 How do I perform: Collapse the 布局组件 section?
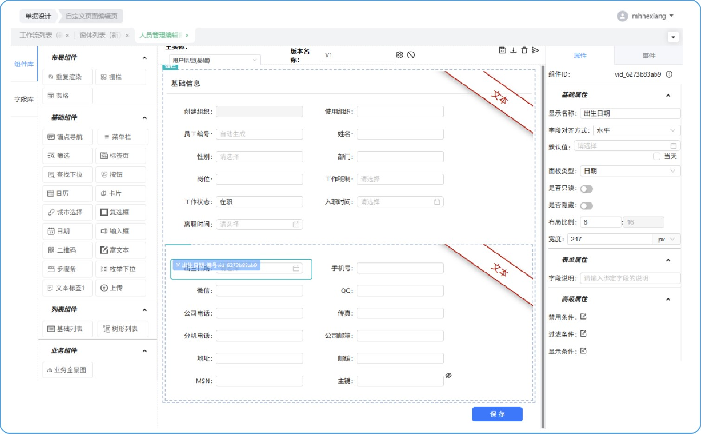click(144, 58)
